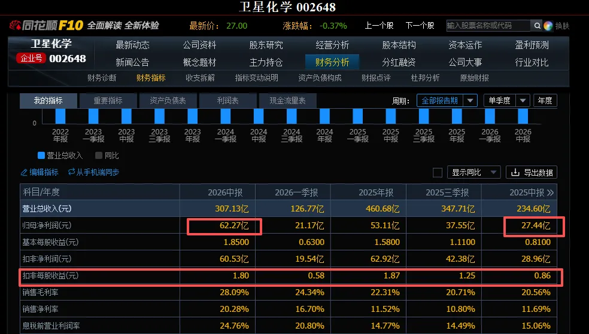Screen dimensions: 589x334
Task: Select the 资产负债表 tab
Action: [168, 100]
